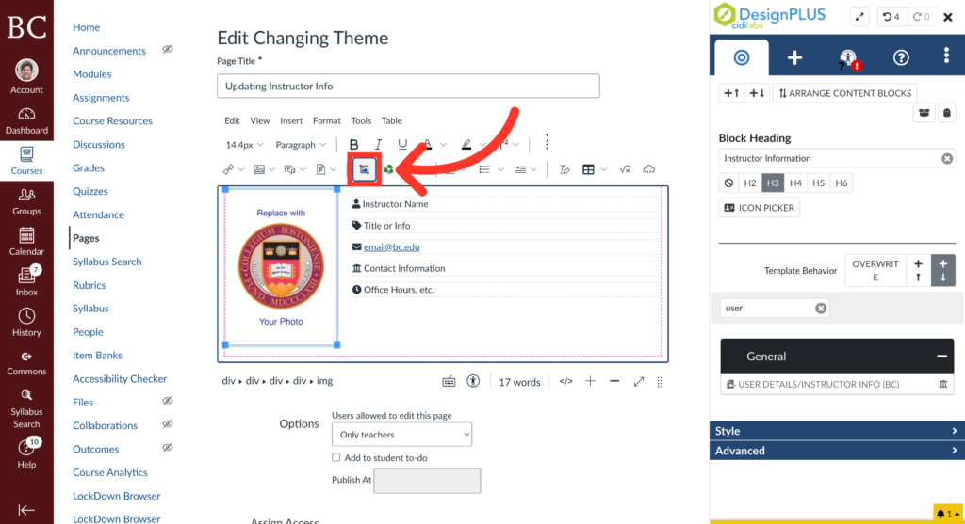965x524 pixels.
Task: Open the Tools menu in the editor
Action: click(x=361, y=120)
